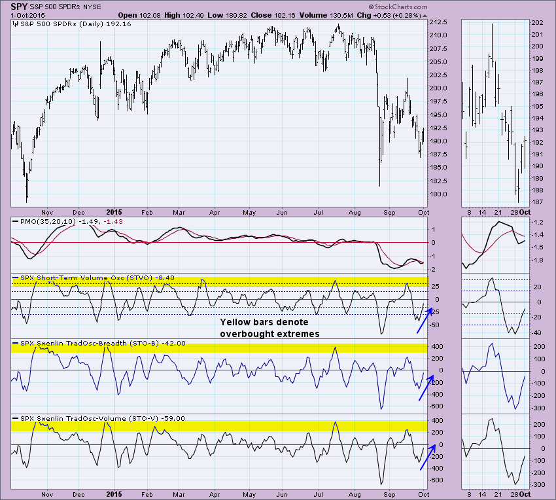Click the black line marker before PMO(35,20,10)

15,221
